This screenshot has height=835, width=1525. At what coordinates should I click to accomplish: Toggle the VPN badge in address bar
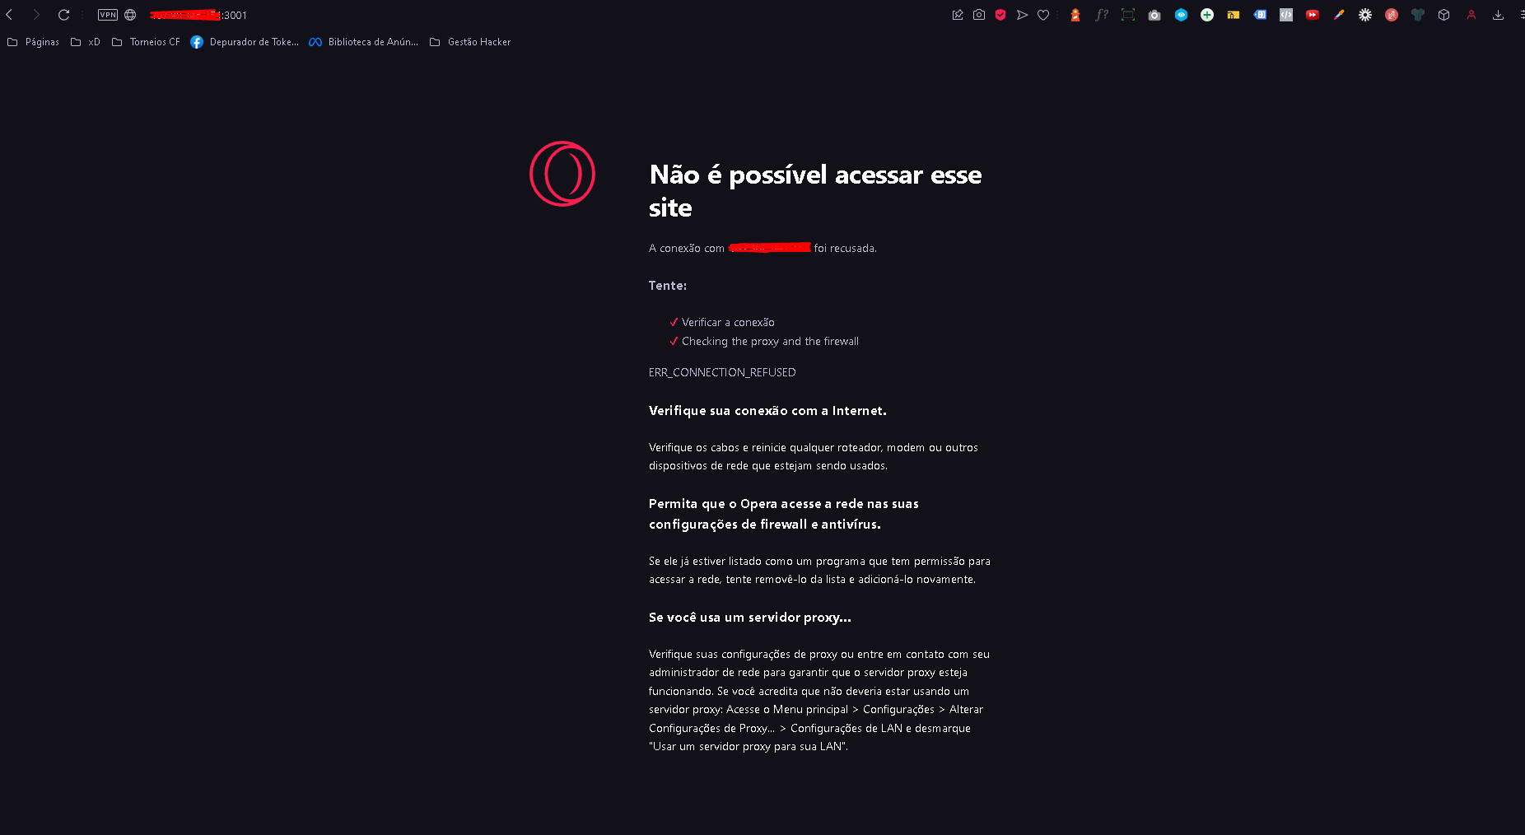pos(107,14)
